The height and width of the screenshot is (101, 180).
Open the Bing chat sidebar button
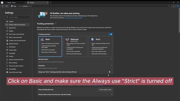[x=178, y=6]
